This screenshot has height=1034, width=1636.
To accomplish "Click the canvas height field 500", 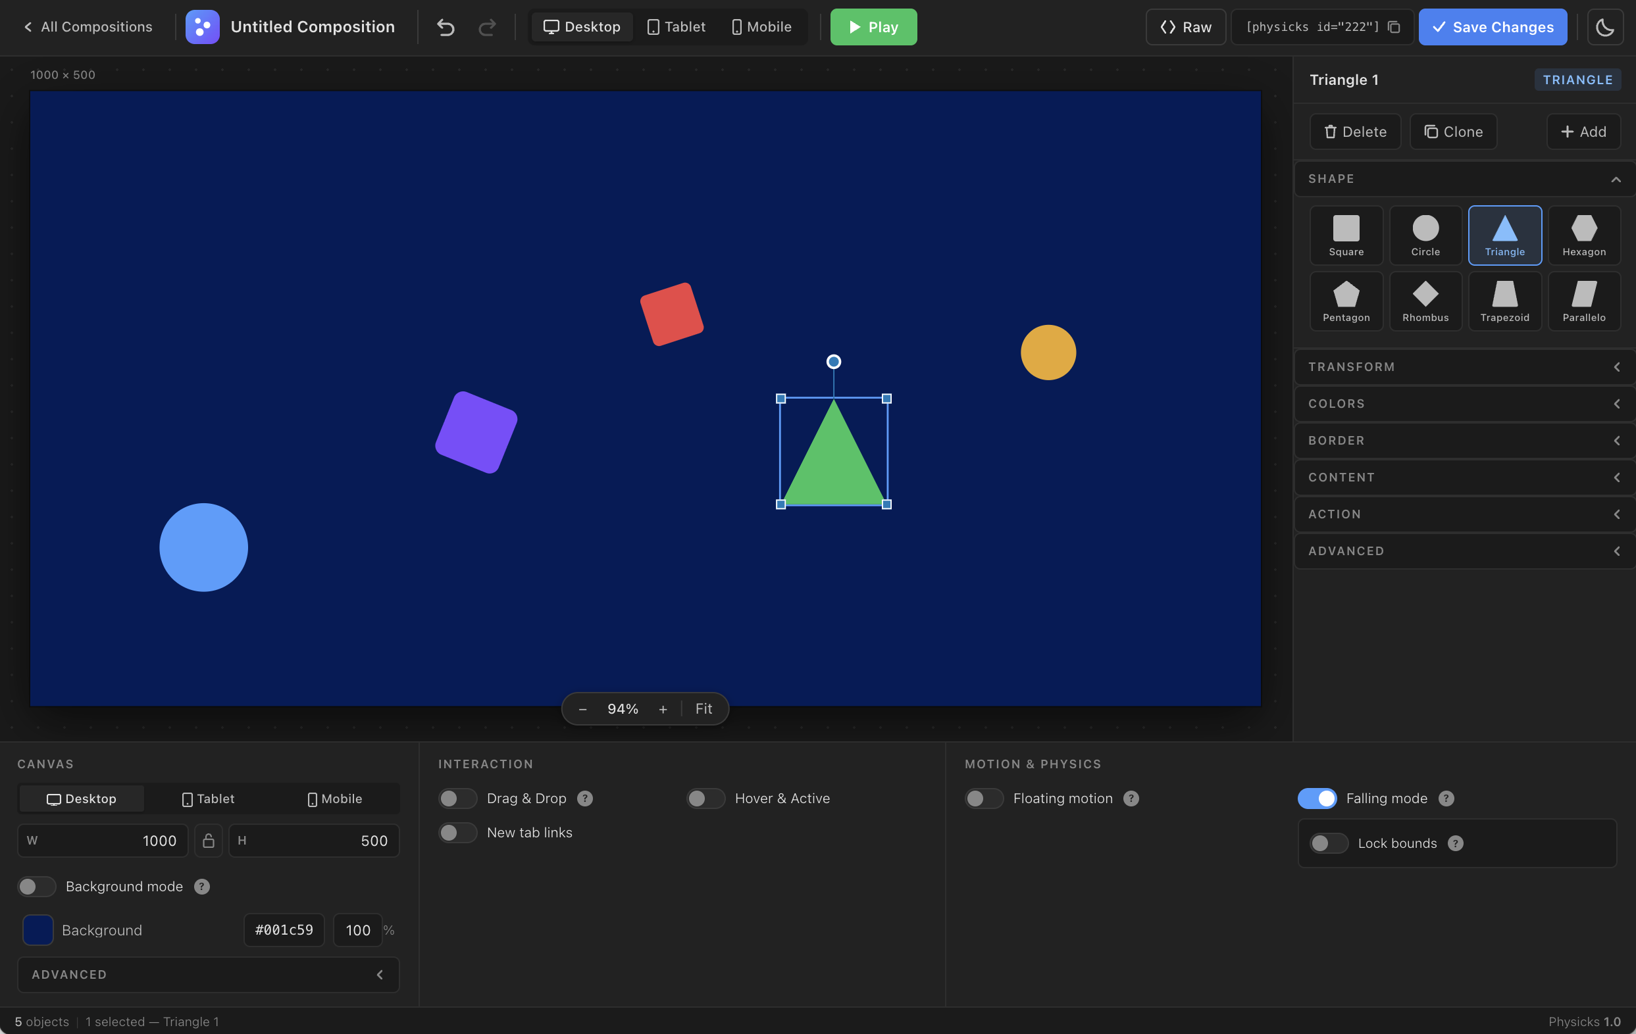I will click(x=314, y=841).
